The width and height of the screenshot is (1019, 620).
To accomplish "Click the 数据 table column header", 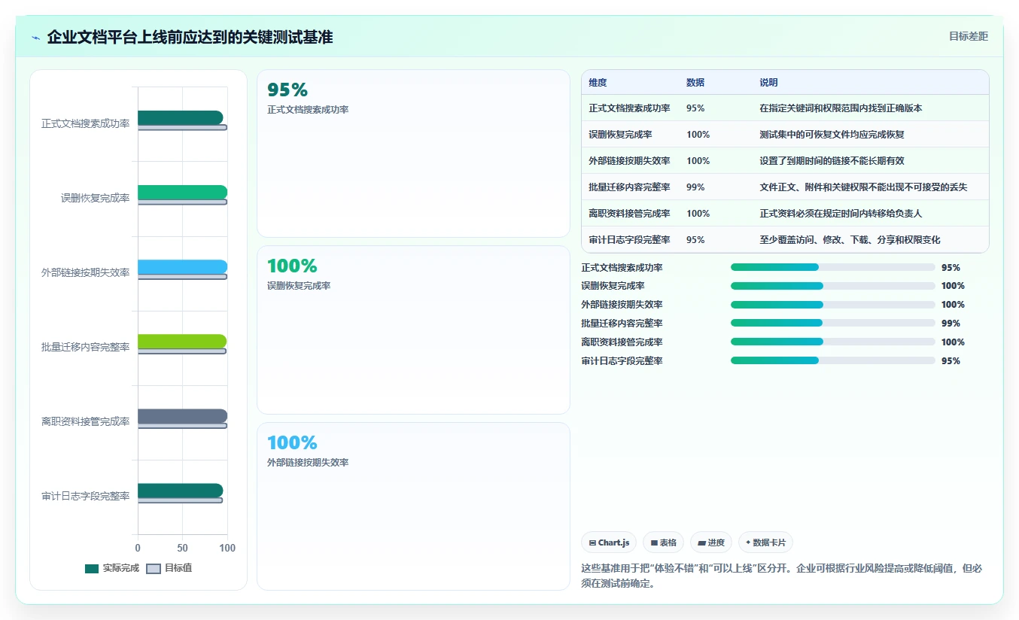I will [x=695, y=83].
